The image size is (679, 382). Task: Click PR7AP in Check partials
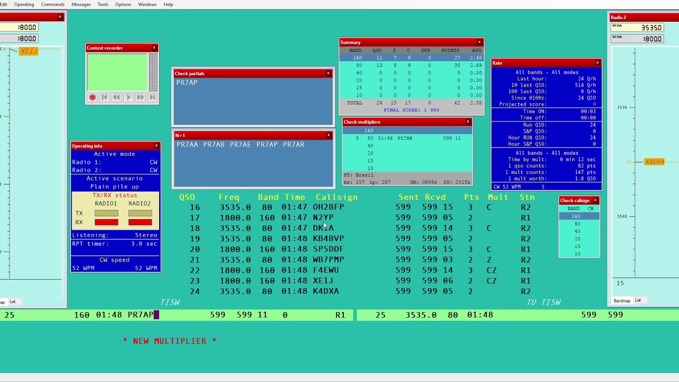pyautogui.click(x=187, y=82)
